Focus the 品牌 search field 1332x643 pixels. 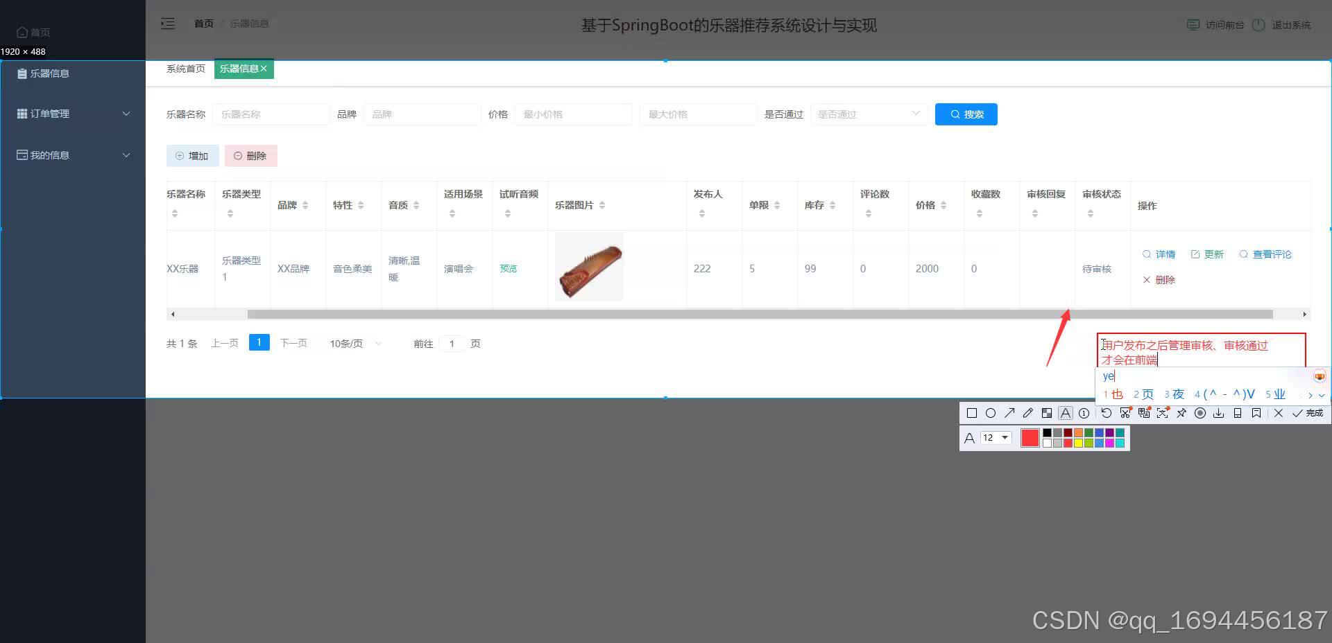pos(422,114)
